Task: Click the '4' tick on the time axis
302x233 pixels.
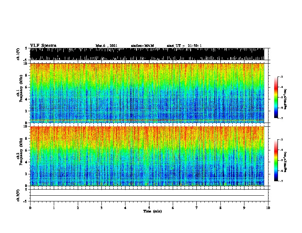Action: pyautogui.click(x=125, y=208)
